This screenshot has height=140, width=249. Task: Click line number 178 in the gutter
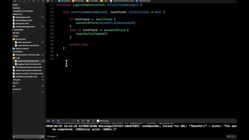coord(52,19)
